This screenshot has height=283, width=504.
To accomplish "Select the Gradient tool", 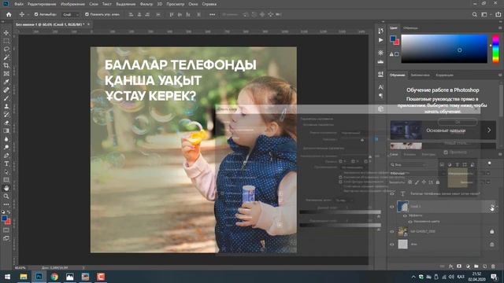I will [6, 131].
